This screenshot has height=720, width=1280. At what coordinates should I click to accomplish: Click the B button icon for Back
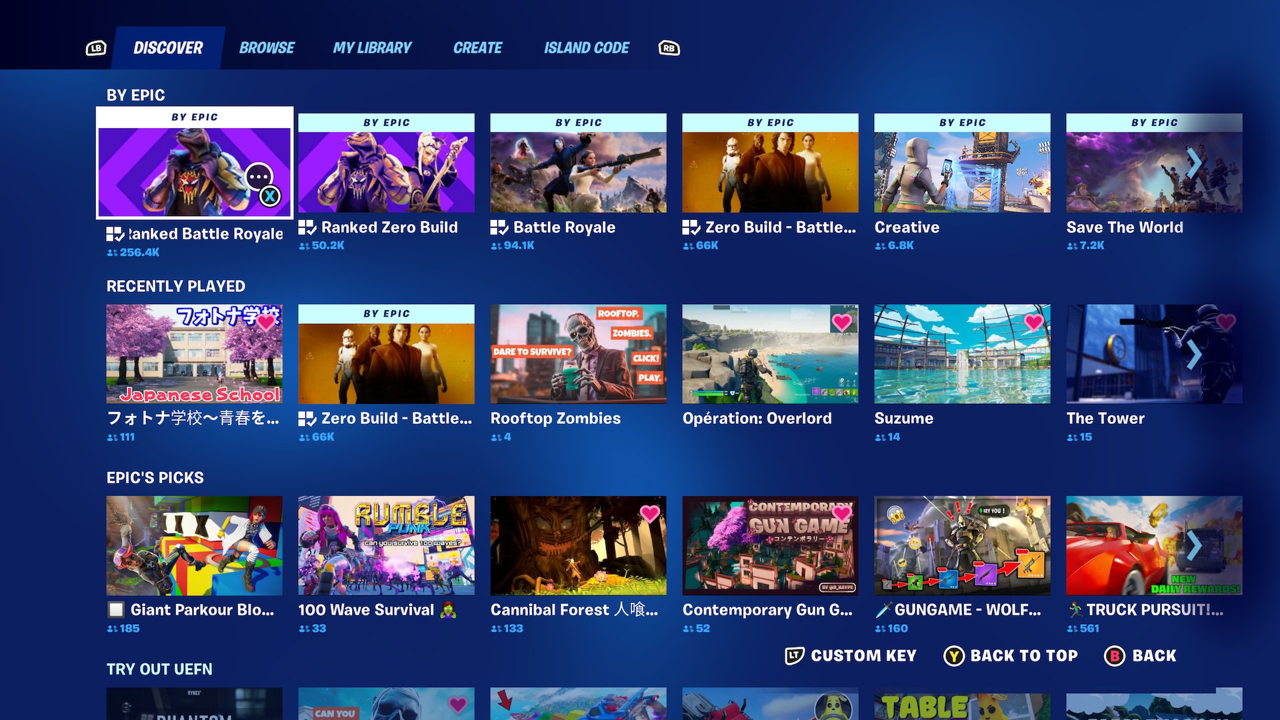pos(1115,656)
